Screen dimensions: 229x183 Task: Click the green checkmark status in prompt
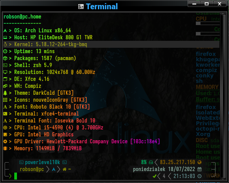point(154,176)
